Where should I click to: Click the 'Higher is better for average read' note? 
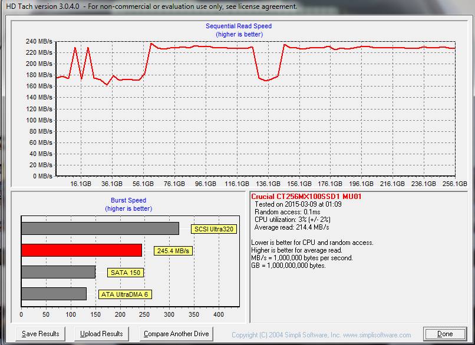click(x=296, y=250)
